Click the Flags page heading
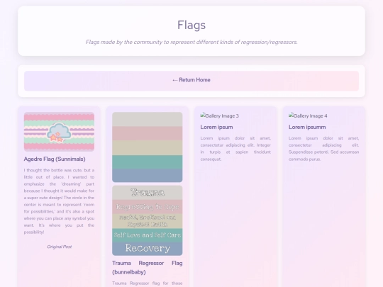383x287 pixels. point(191,25)
